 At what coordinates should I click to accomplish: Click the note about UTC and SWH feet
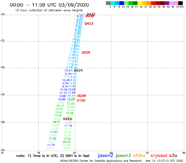point(53,156)
